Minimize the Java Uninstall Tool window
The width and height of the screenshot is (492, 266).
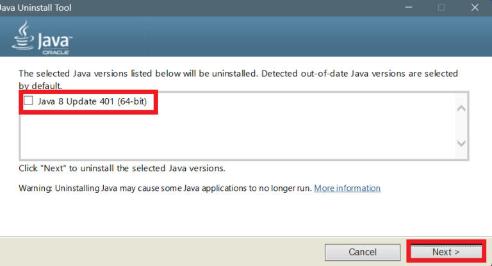408,7
